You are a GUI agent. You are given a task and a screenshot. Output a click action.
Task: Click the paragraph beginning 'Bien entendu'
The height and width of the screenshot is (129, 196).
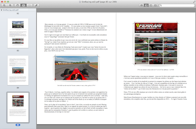coord(76,28)
